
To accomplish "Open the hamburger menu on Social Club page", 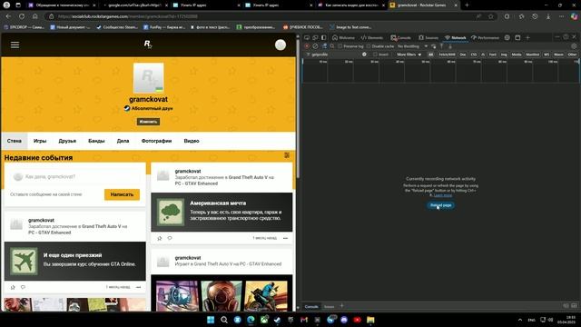I will pyautogui.click(x=15, y=45).
